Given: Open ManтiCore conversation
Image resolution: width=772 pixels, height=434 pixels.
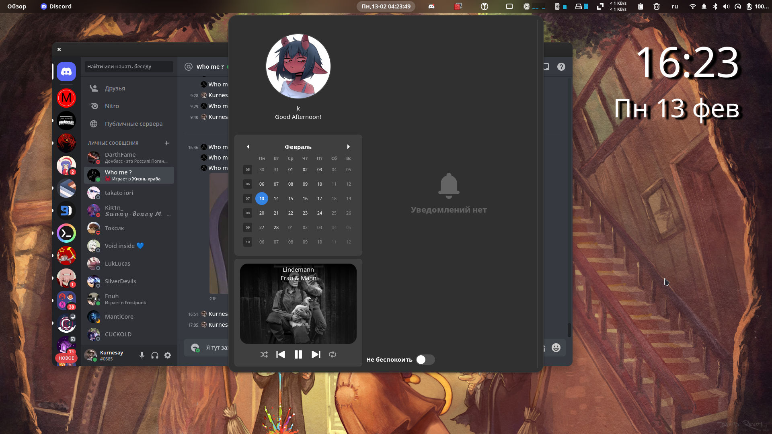Looking at the screenshot, I should tap(129, 317).
